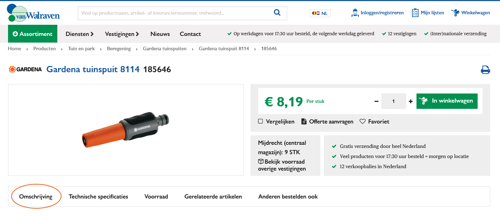Click the Gardena tuinspuit product image
The image size is (500, 217).
point(126,130)
